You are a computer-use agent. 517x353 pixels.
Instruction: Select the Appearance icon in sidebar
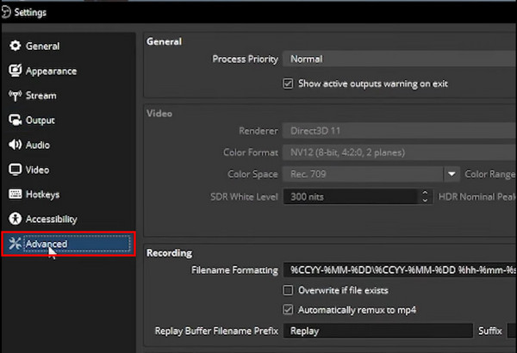(x=15, y=71)
